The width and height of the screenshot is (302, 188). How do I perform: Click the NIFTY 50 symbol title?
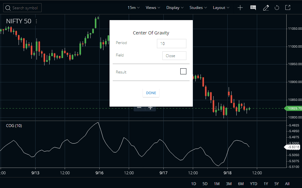(x=19, y=21)
